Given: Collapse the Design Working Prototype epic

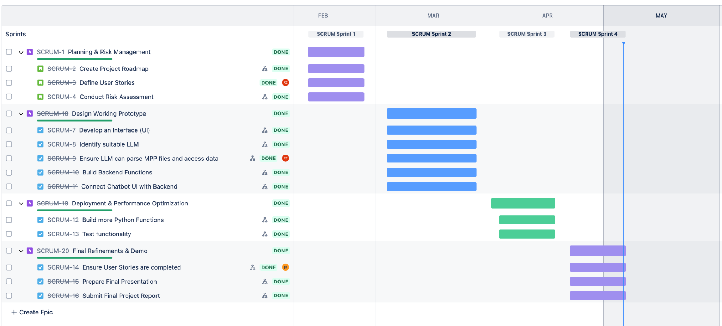Looking at the screenshot, I should pyautogui.click(x=21, y=114).
